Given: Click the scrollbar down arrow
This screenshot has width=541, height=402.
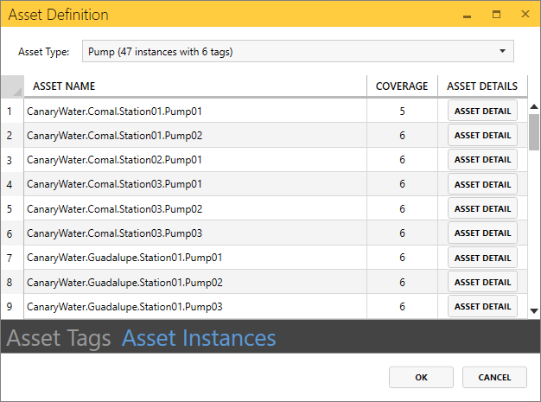Looking at the screenshot, I should click(x=534, y=311).
